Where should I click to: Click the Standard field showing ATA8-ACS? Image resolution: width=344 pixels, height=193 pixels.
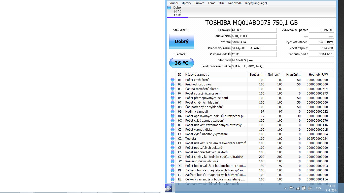click(283, 60)
